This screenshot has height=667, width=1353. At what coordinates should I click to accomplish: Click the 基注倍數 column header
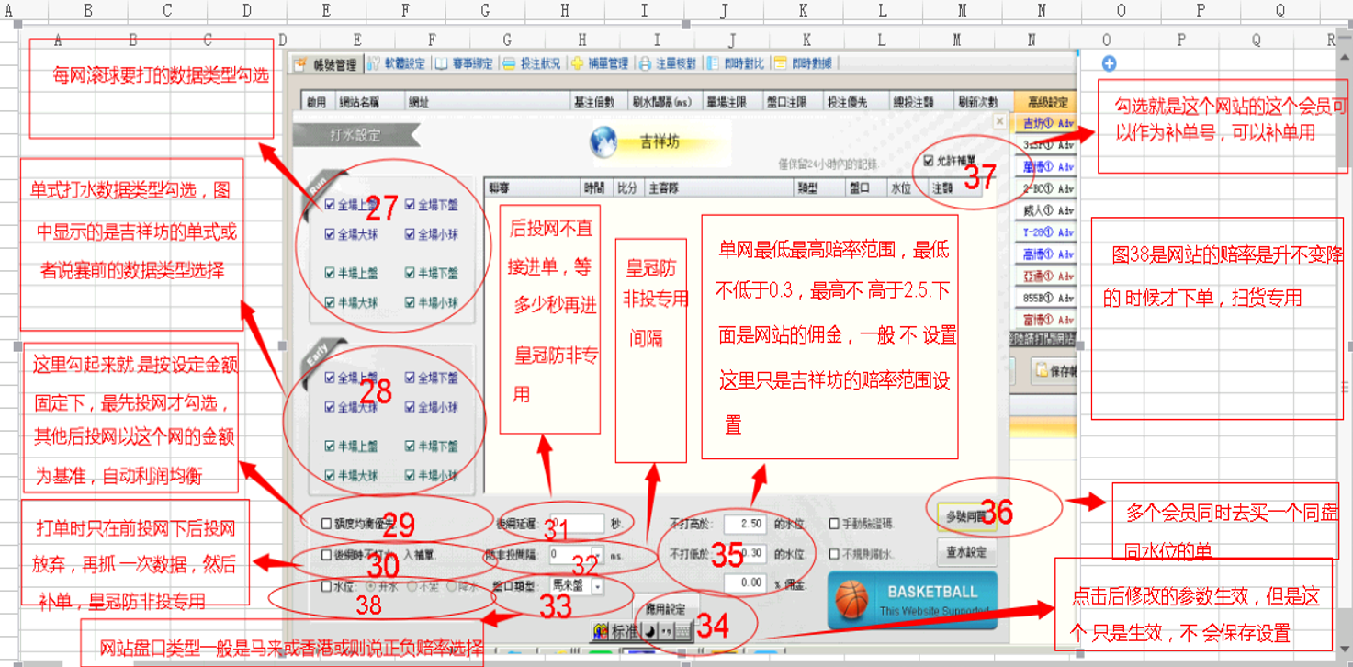(x=598, y=102)
